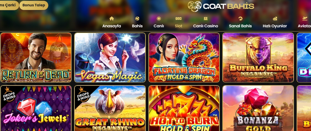Screen dimensions: 311x131
Task: Select the Slot menu item
Action: click(179, 26)
